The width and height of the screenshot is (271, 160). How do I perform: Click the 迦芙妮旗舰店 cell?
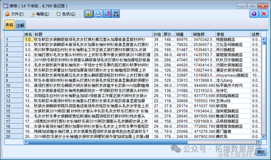233,111
